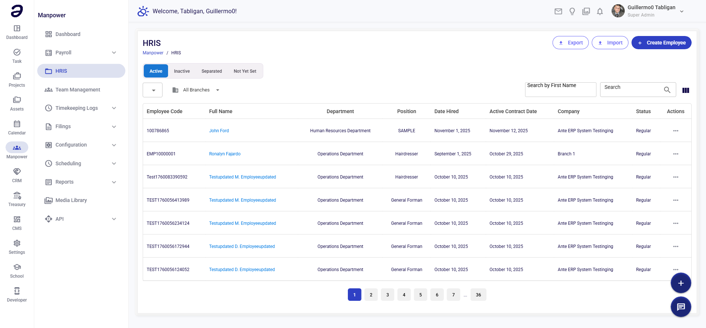Click the Guillermo0 Tabligan profile avatar
This screenshot has height=328, width=706.
[618, 11]
